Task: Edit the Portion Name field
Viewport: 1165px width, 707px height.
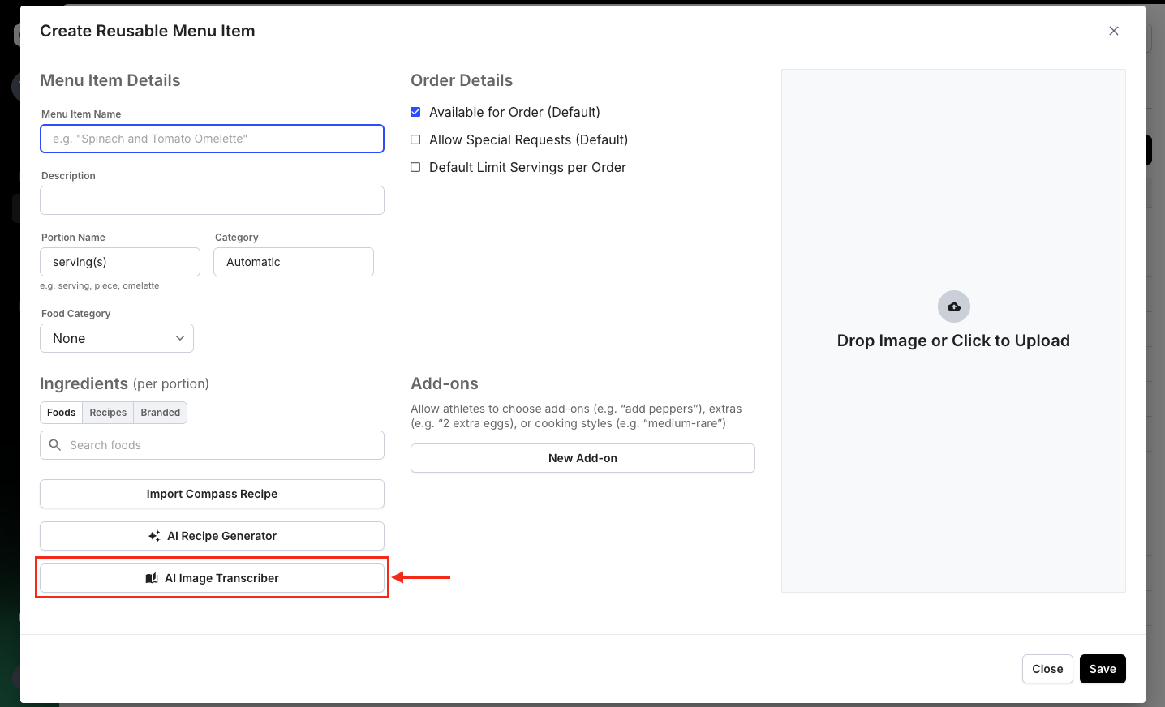Action: click(120, 262)
